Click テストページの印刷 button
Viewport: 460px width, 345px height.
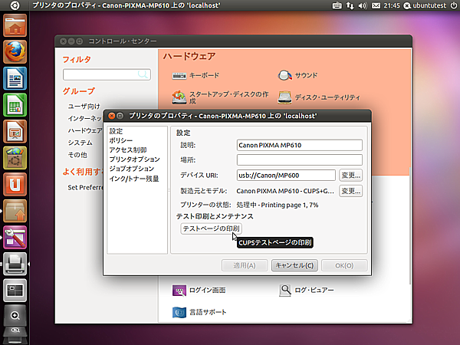[211, 228]
